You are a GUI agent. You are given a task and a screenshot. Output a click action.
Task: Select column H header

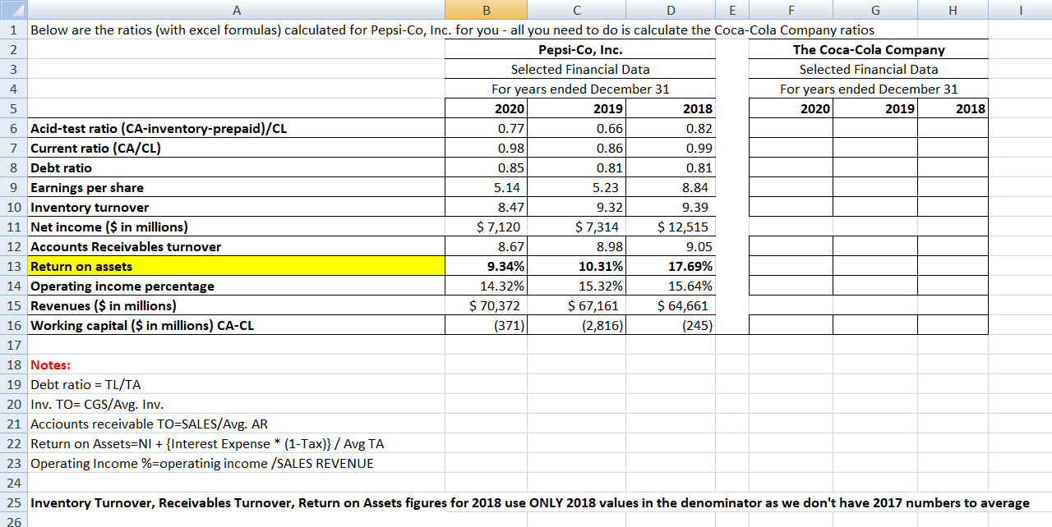click(x=953, y=10)
